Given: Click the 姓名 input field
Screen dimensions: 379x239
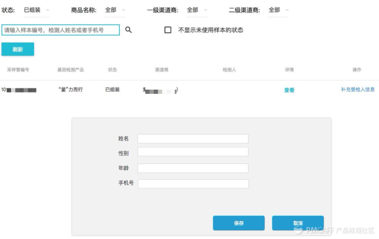Looking at the screenshot, I should click(193, 139).
